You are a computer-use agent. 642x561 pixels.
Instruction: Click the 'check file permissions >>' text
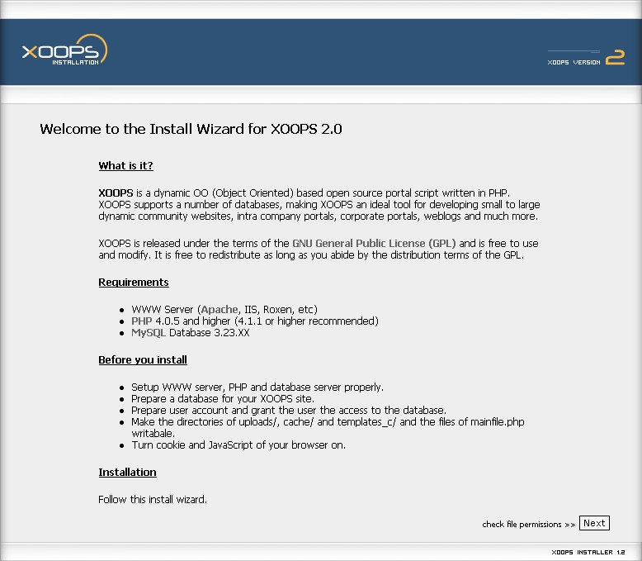(529, 524)
